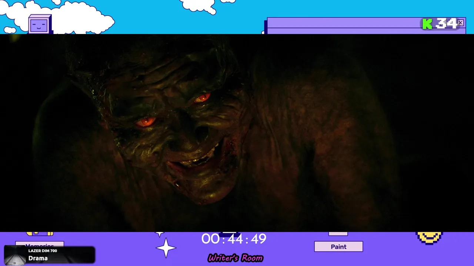This screenshot has width=474, height=266.
Task: Click the movie video frame
Action: [237, 133]
